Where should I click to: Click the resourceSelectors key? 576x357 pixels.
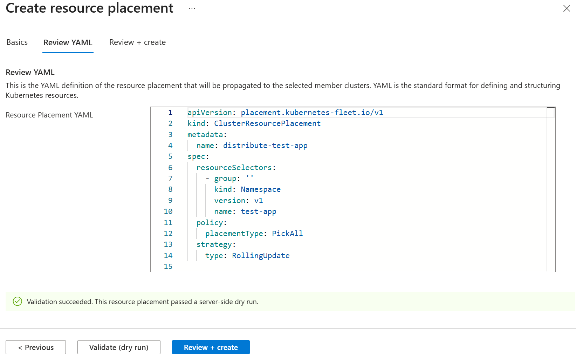(234, 168)
